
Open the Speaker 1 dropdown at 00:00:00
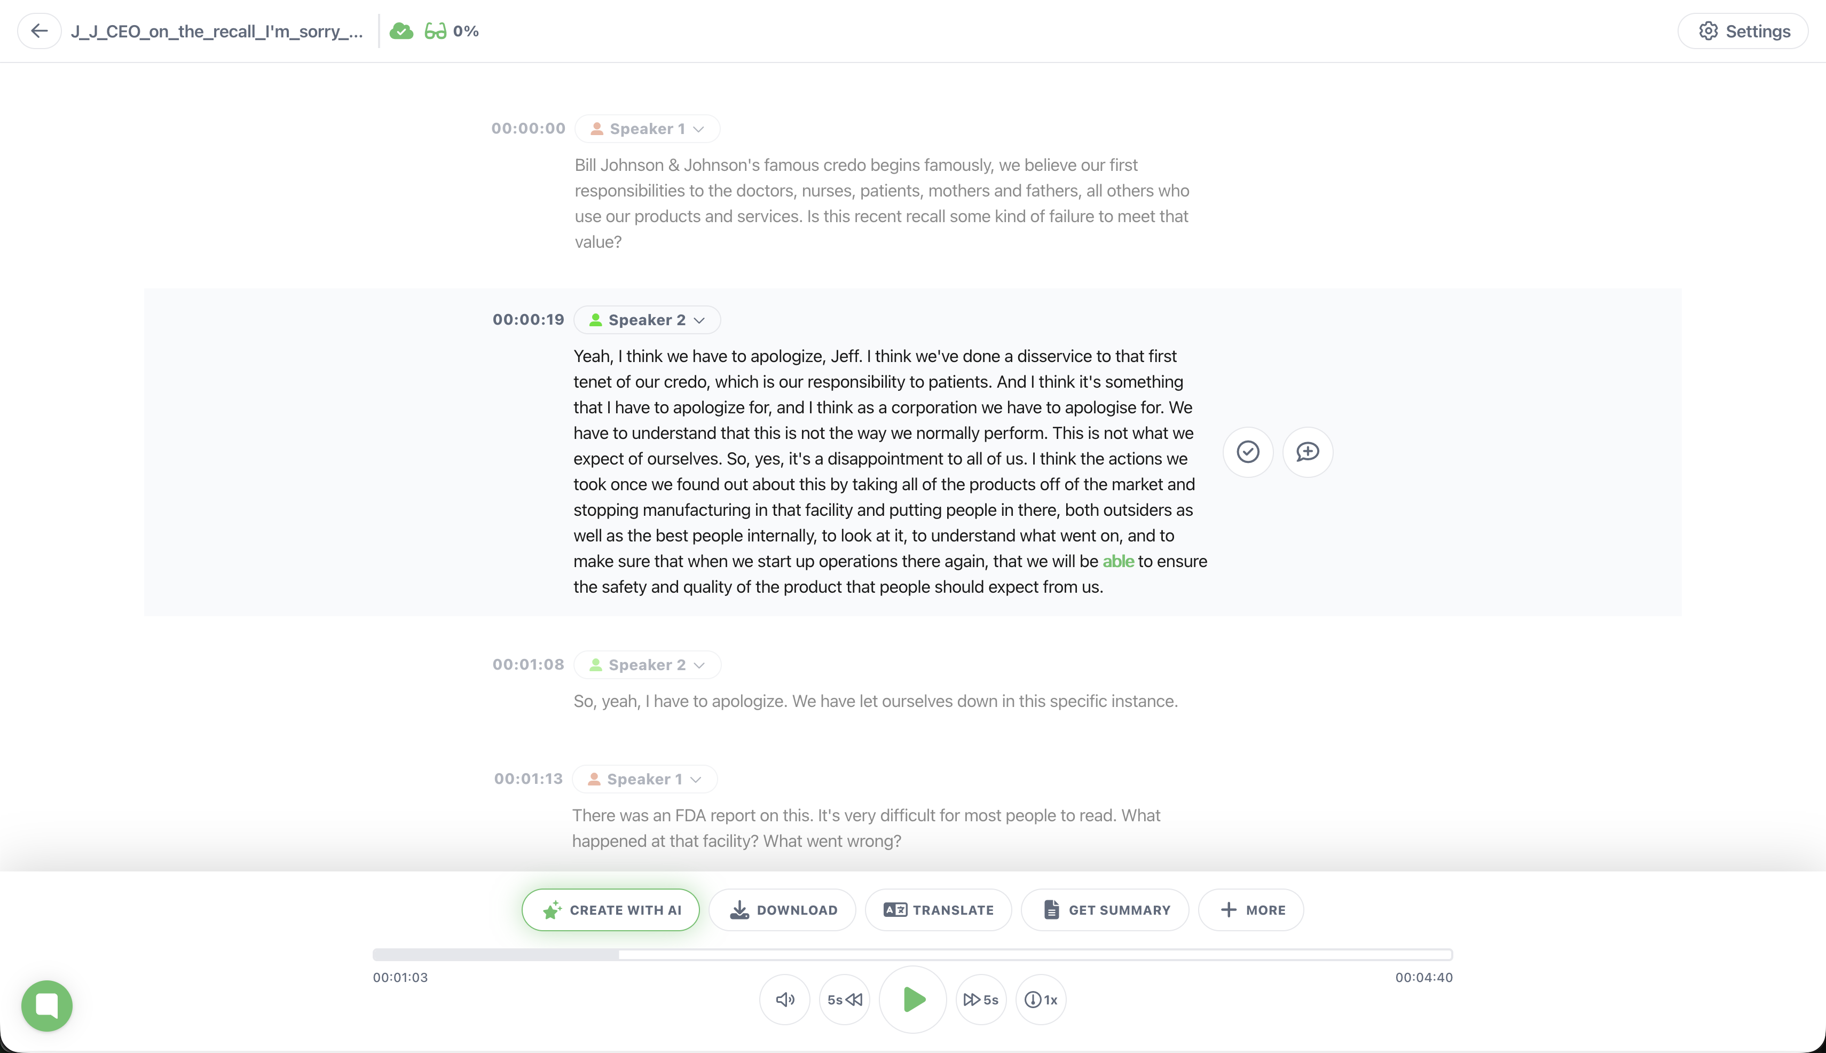coord(647,129)
